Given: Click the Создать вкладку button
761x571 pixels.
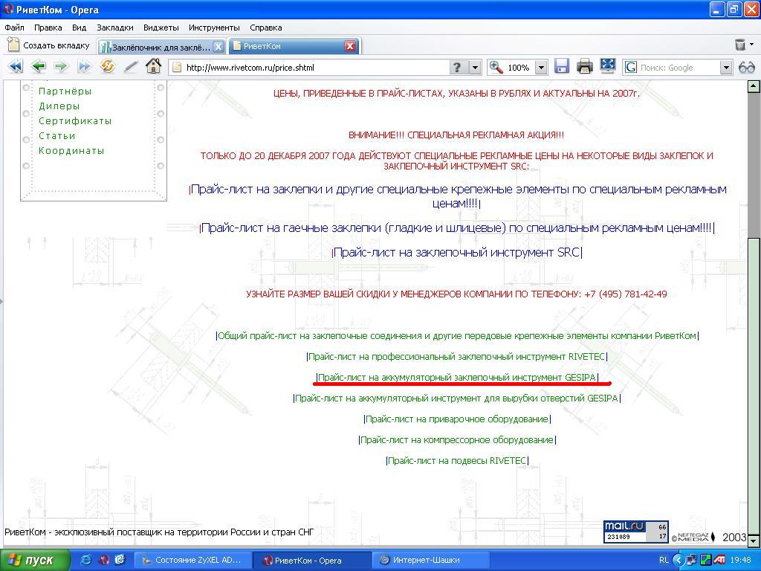Looking at the screenshot, I should (48, 45).
